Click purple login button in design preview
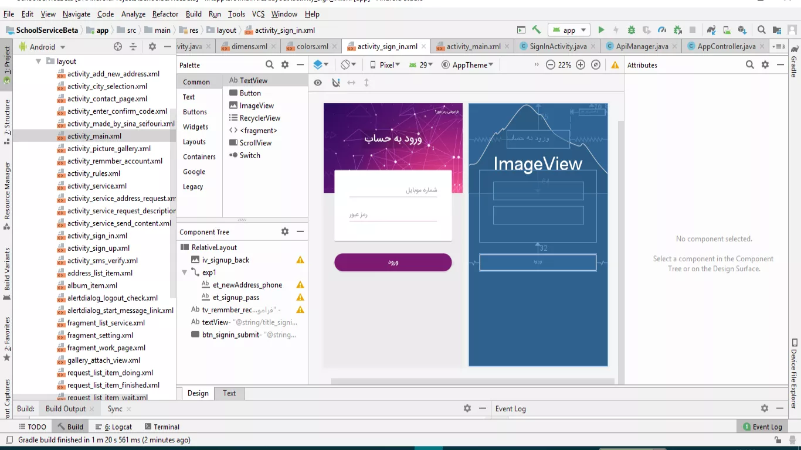The image size is (801, 450). pos(393,262)
